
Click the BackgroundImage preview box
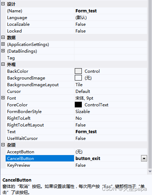coord(78,78)
